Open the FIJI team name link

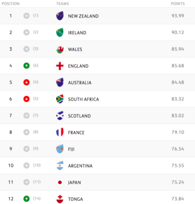(71, 149)
